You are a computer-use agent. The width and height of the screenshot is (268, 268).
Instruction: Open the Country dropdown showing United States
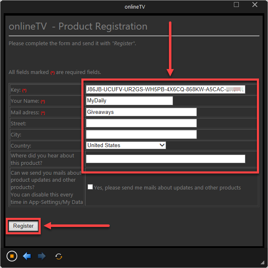pos(126,145)
